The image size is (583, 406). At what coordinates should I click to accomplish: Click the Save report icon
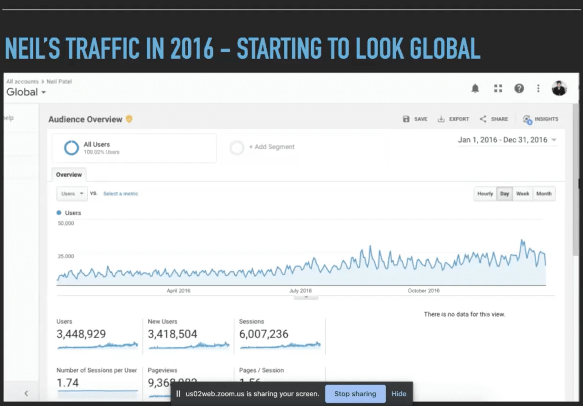pyautogui.click(x=406, y=119)
